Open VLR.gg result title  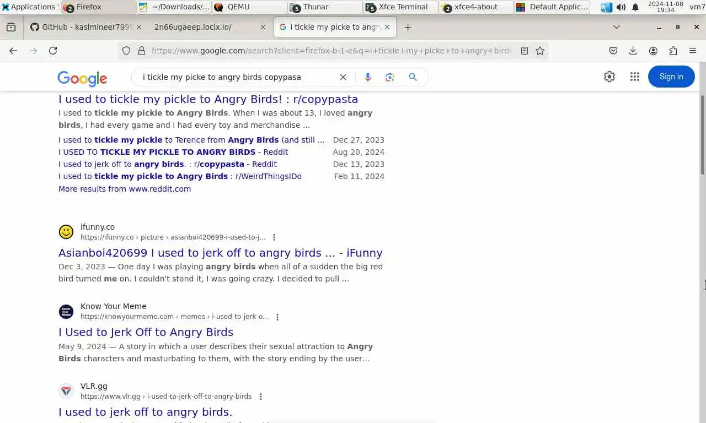[146, 412]
